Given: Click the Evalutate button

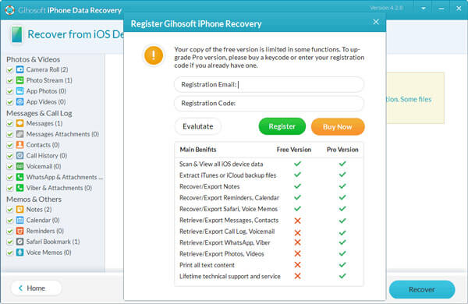Looking at the screenshot, I should [198, 126].
